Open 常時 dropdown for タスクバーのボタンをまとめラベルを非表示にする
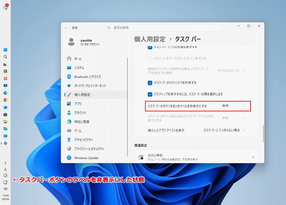Screen dimensions: 286x205 (234, 106)
